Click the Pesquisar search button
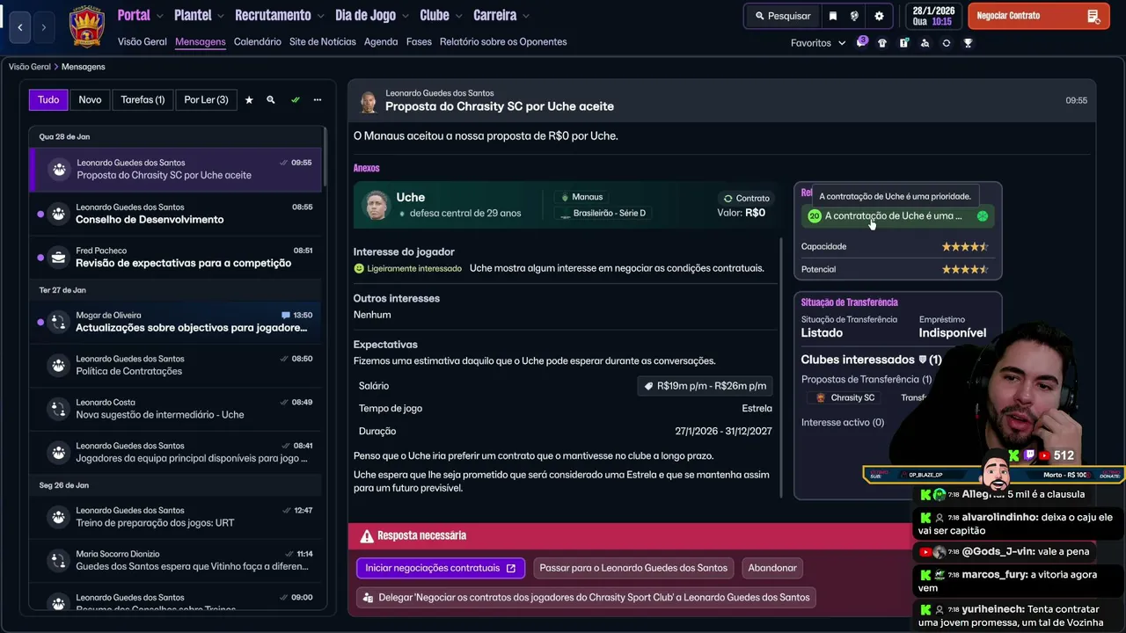This screenshot has height=633, width=1126. [x=782, y=16]
